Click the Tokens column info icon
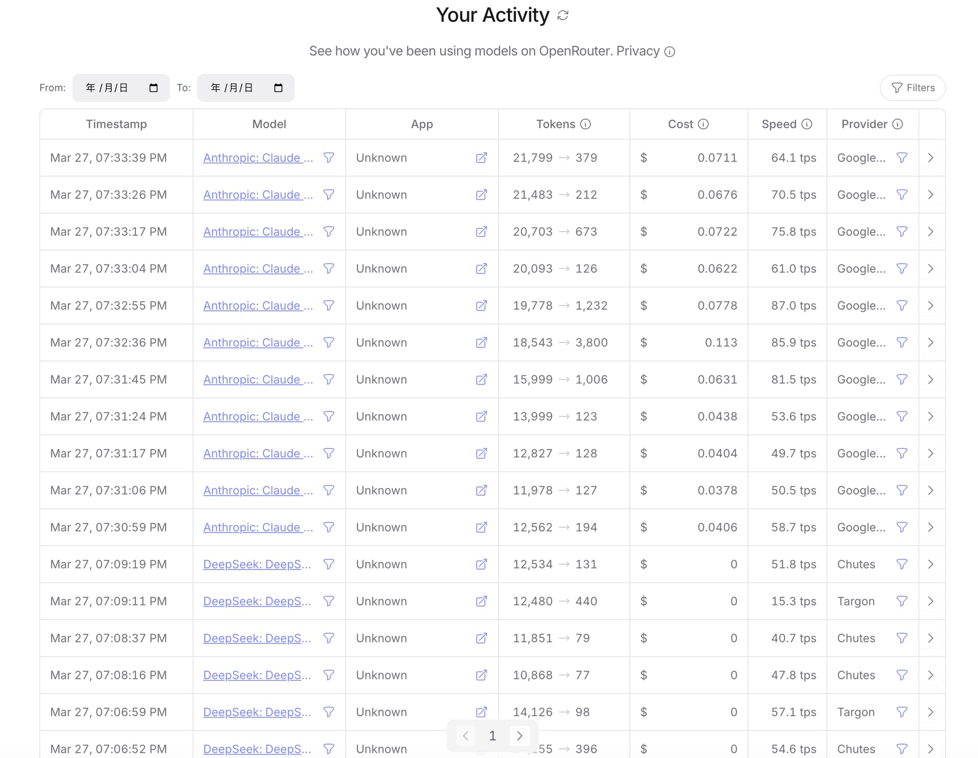This screenshot has width=978, height=758. click(x=586, y=124)
